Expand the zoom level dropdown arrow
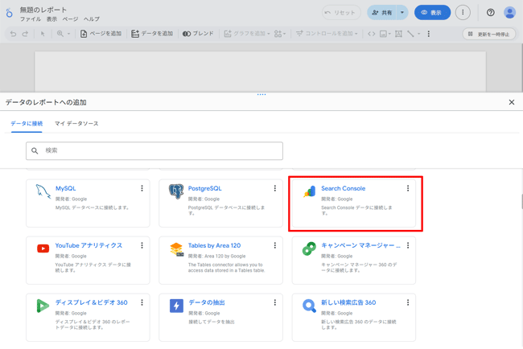 68,34
